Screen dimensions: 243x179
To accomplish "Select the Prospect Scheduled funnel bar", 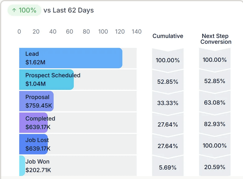I will tap(46, 79).
